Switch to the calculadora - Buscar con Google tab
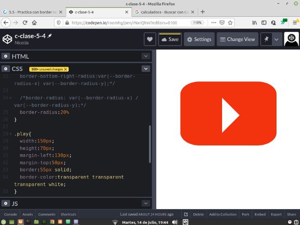This screenshot has width=300, height=225. point(165,12)
